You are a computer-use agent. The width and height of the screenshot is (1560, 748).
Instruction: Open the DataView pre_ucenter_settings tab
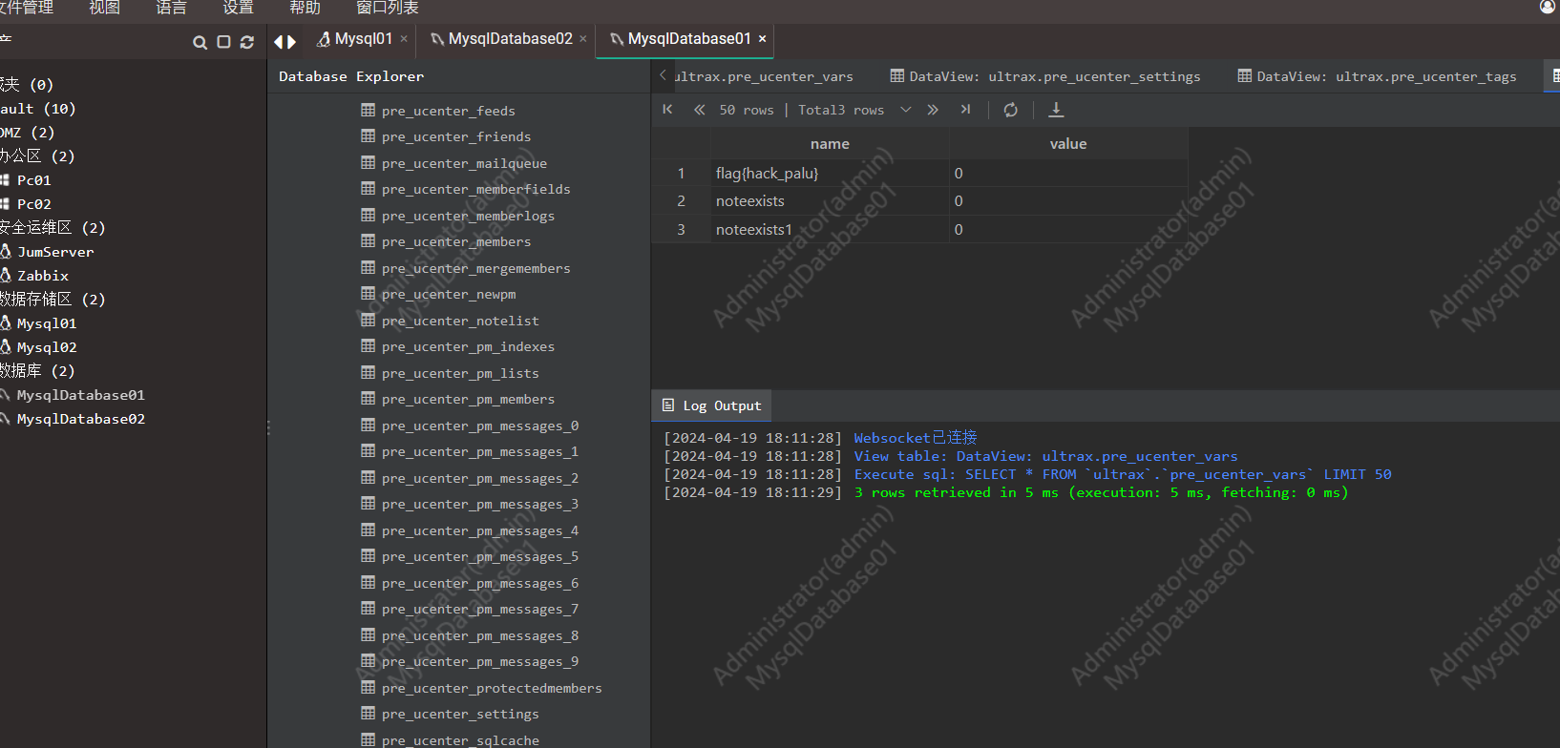tap(1045, 76)
